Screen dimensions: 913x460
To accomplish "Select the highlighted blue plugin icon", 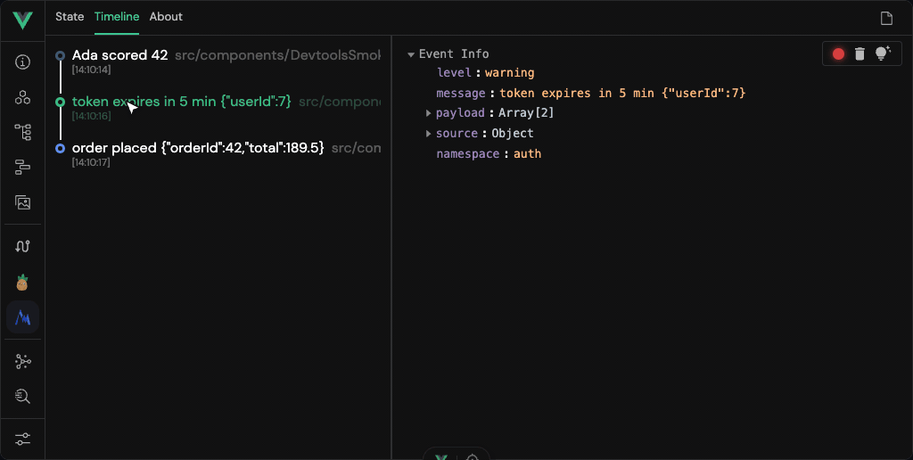I will click(22, 317).
